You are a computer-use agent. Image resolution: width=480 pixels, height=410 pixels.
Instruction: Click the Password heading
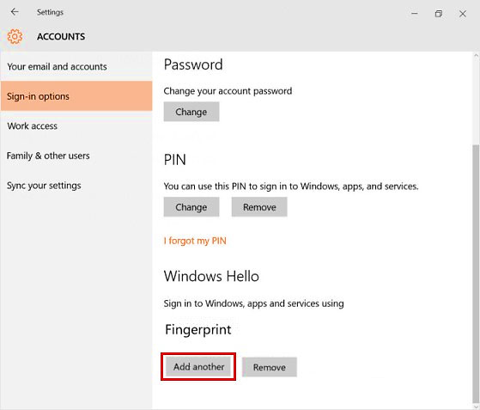[193, 64]
